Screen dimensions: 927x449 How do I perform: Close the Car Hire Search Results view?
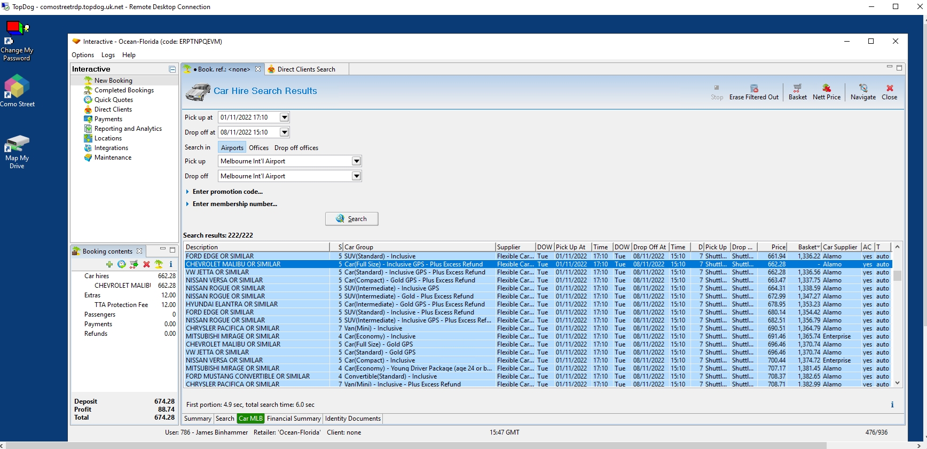889,92
